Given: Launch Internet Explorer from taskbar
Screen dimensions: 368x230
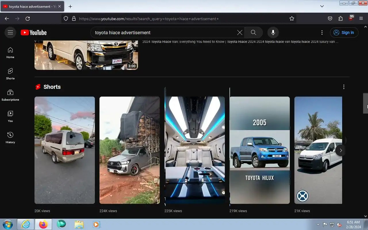Looking at the screenshot, I should point(26,224).
